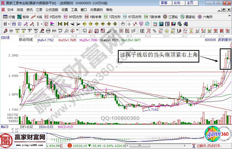Screen dimensions: 232x149
Task: Jump to first bar with skip-start arrow
Action: pyautogui.click(x=60, y=24)
